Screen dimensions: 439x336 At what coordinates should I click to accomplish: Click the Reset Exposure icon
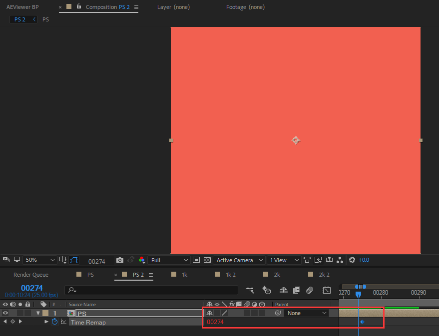352,260
